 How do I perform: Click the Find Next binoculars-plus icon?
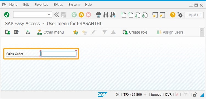click(x=113, y=15)
